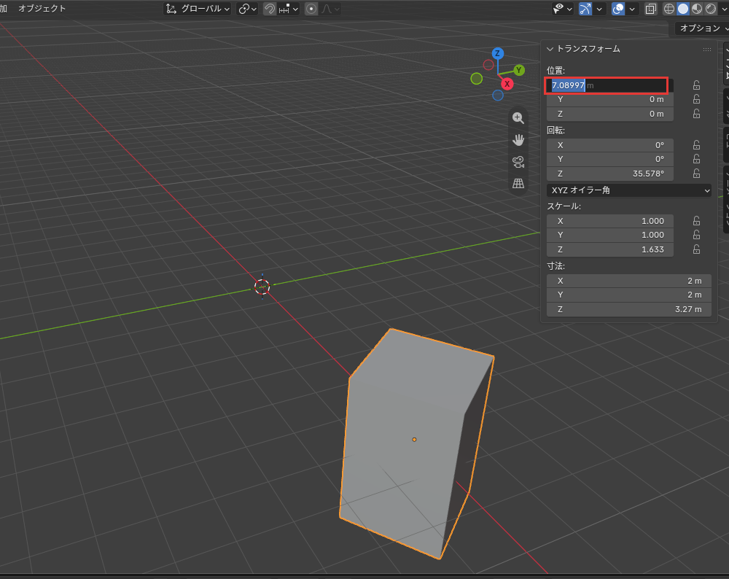
Task: Toggle snapping magnet icon
Action: (270, 9)
